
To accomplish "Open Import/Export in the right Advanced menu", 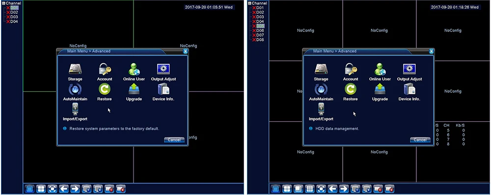I will [x=321, y=112].
